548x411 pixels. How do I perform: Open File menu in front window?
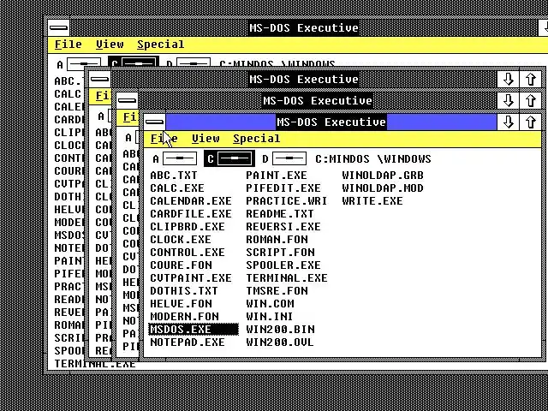click(x=164, y=139)
